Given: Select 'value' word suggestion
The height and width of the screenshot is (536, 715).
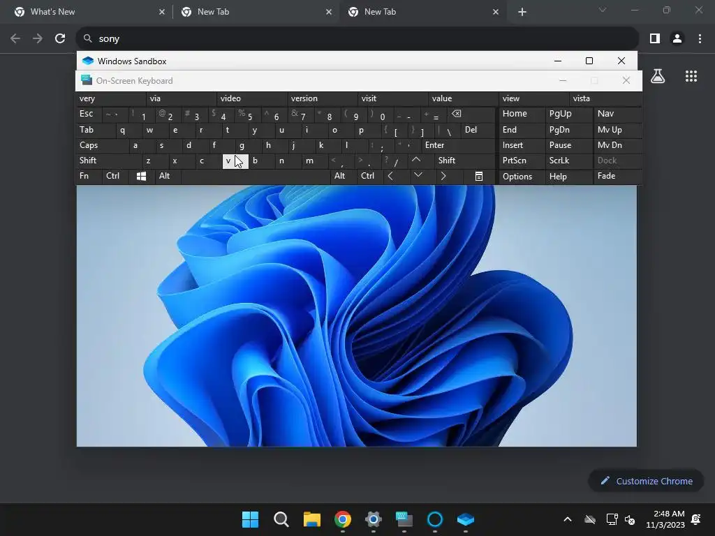Looking at the screenshot, I should point(464,98).
